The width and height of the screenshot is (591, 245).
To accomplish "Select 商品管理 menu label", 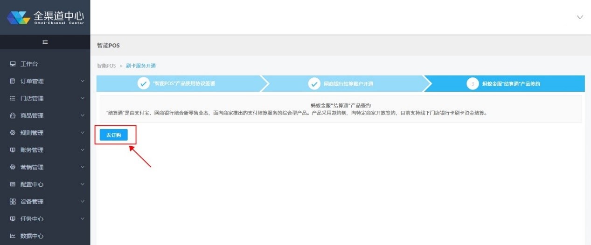I will click(x=32, y=116).
